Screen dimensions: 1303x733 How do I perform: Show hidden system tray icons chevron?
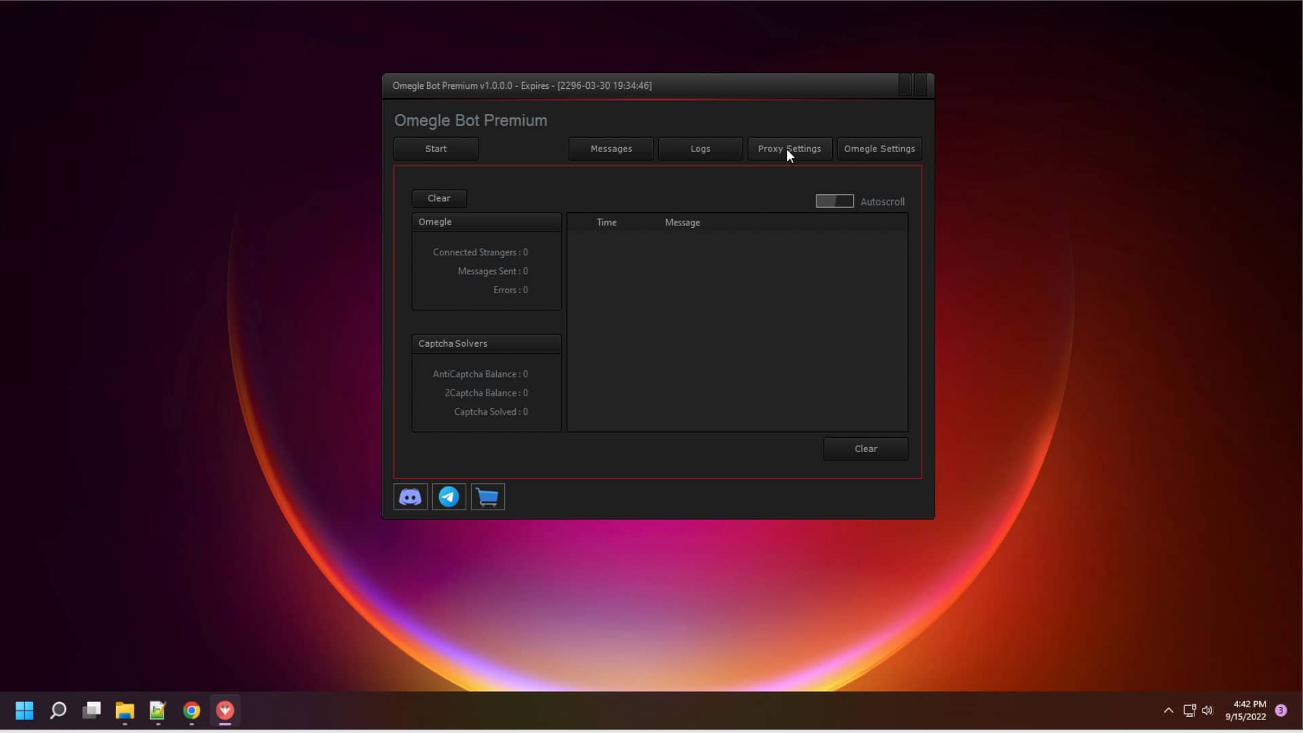(x=1168, y=710)
